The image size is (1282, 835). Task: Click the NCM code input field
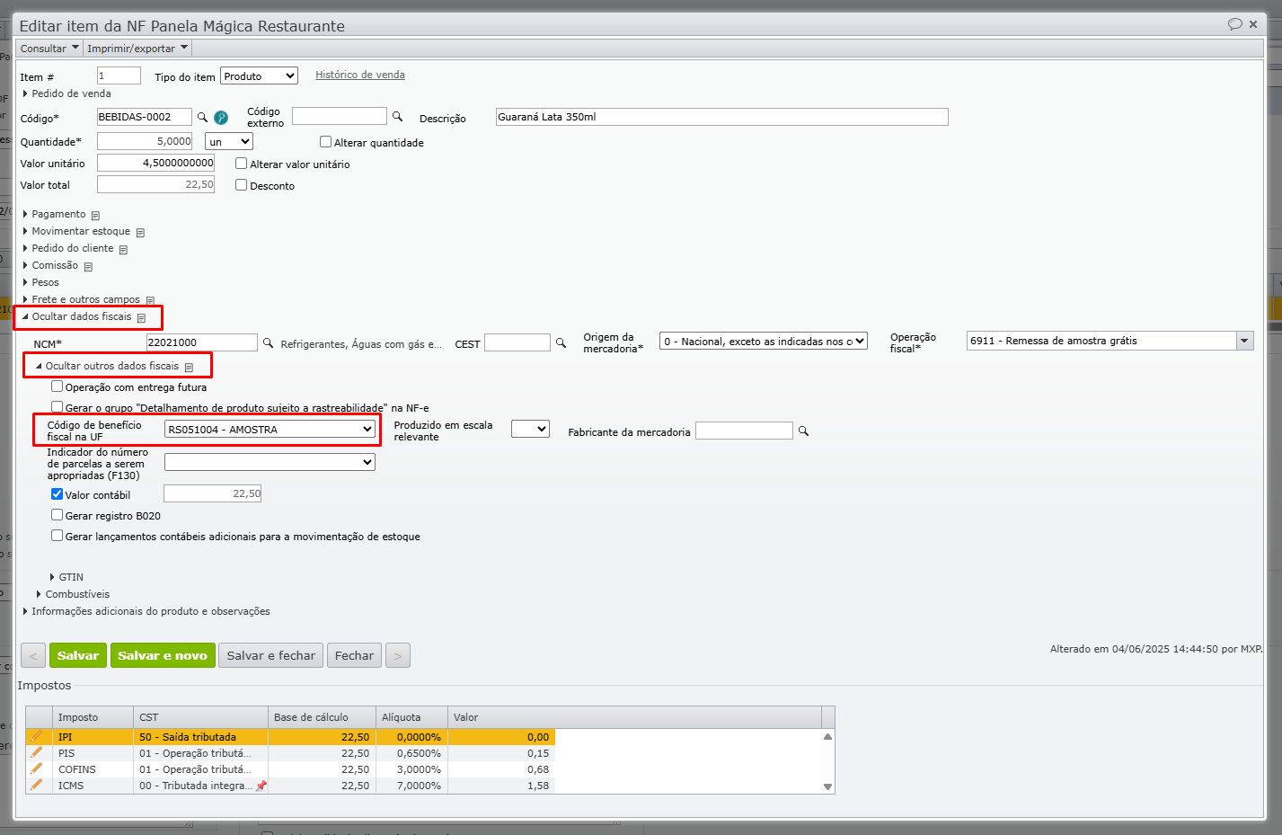tap(202, 342)
